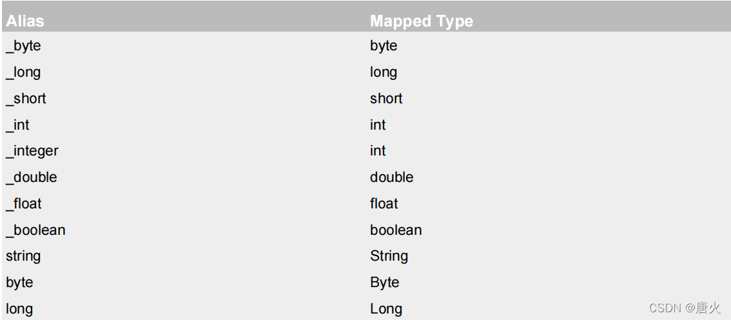Click the Mapped Type column header
Image resolution: width=731 pixels, height=320 pixels.
pyautogui.click(x=422, y=21)
